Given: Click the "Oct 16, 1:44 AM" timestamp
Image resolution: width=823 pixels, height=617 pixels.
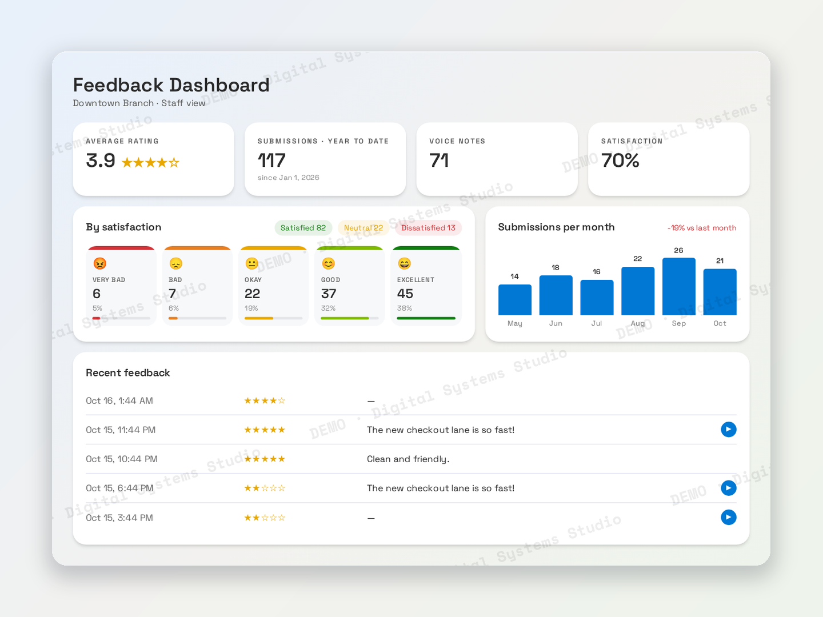Looking at the screenshot, I should click(x=119, y=401).
